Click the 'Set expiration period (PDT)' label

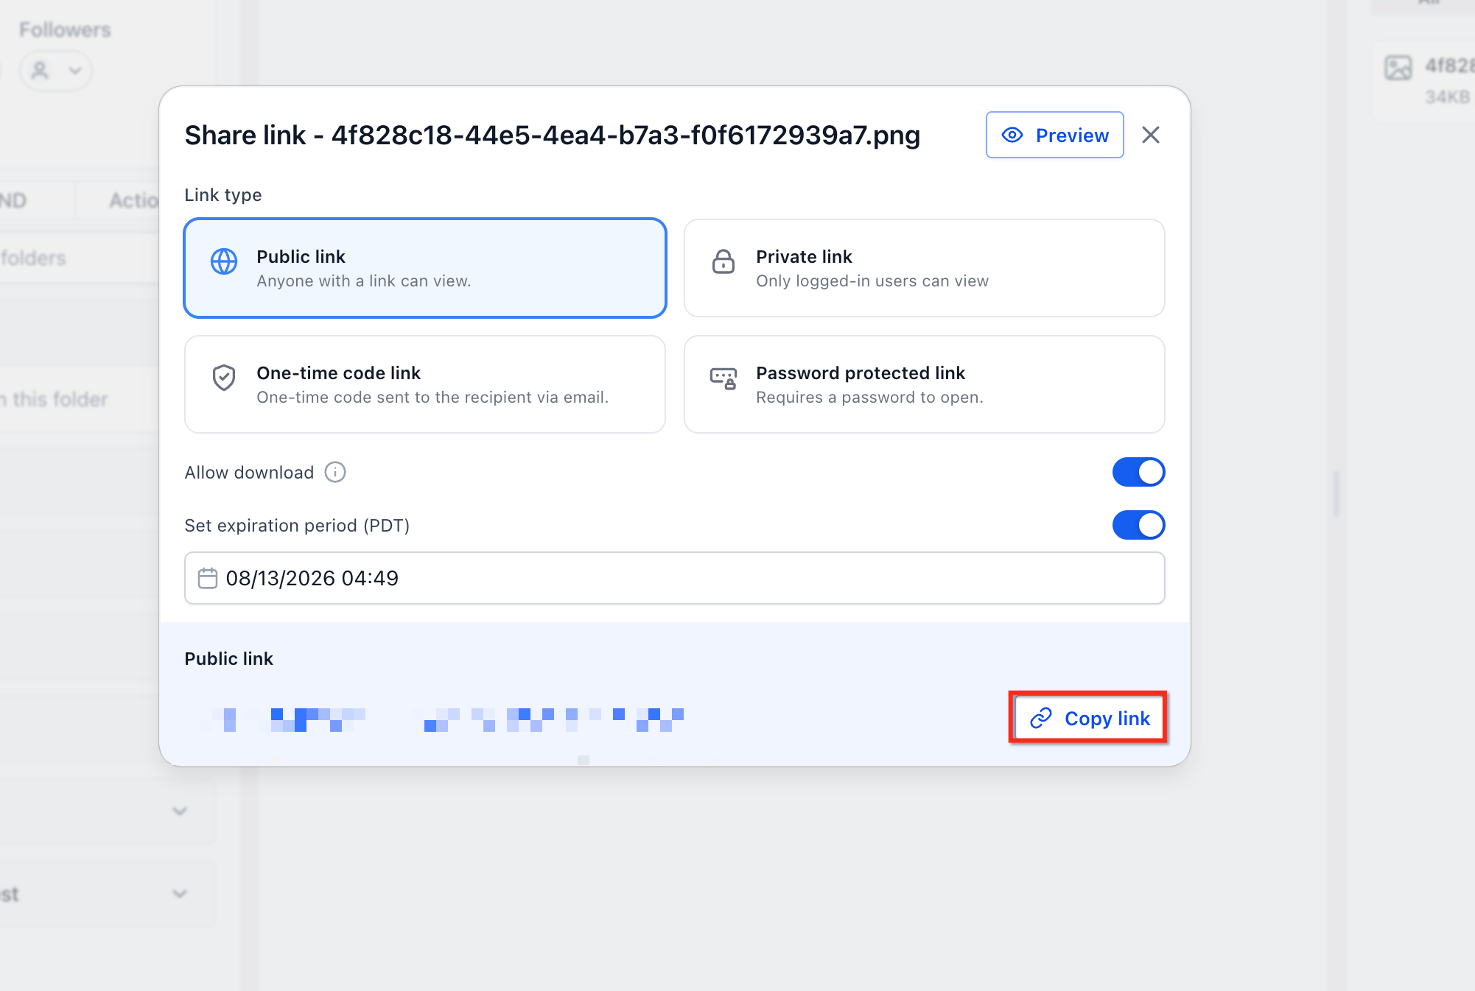(x=297, y=526)
